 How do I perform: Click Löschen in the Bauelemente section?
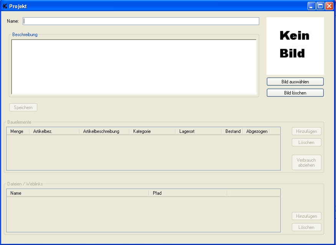(306, 142)
